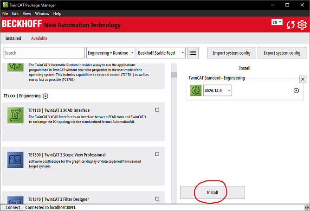
Task: Check the TE1120 XCAD Interface checkbox
Action: click(157, 110)
